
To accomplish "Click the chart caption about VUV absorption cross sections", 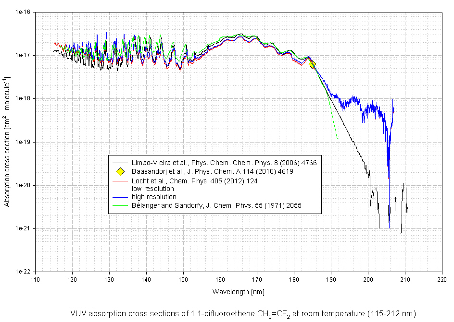I will (x=243, y=313).
